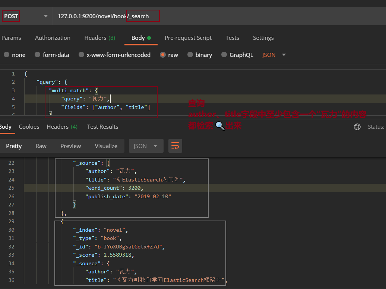Open the JSON body format dropdown

pos(274,55)
